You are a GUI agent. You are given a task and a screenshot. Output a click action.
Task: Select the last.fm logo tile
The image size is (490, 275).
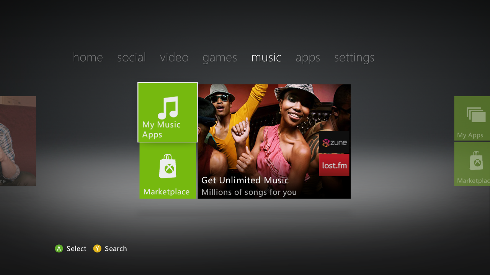click(x=334, y=165)
